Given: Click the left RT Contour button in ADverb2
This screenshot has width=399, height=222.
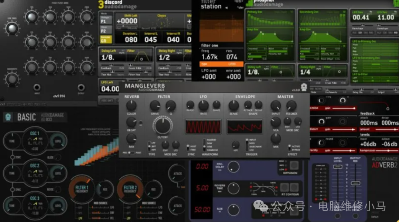Looking at the screenshot, I should [x=284, y=187].
